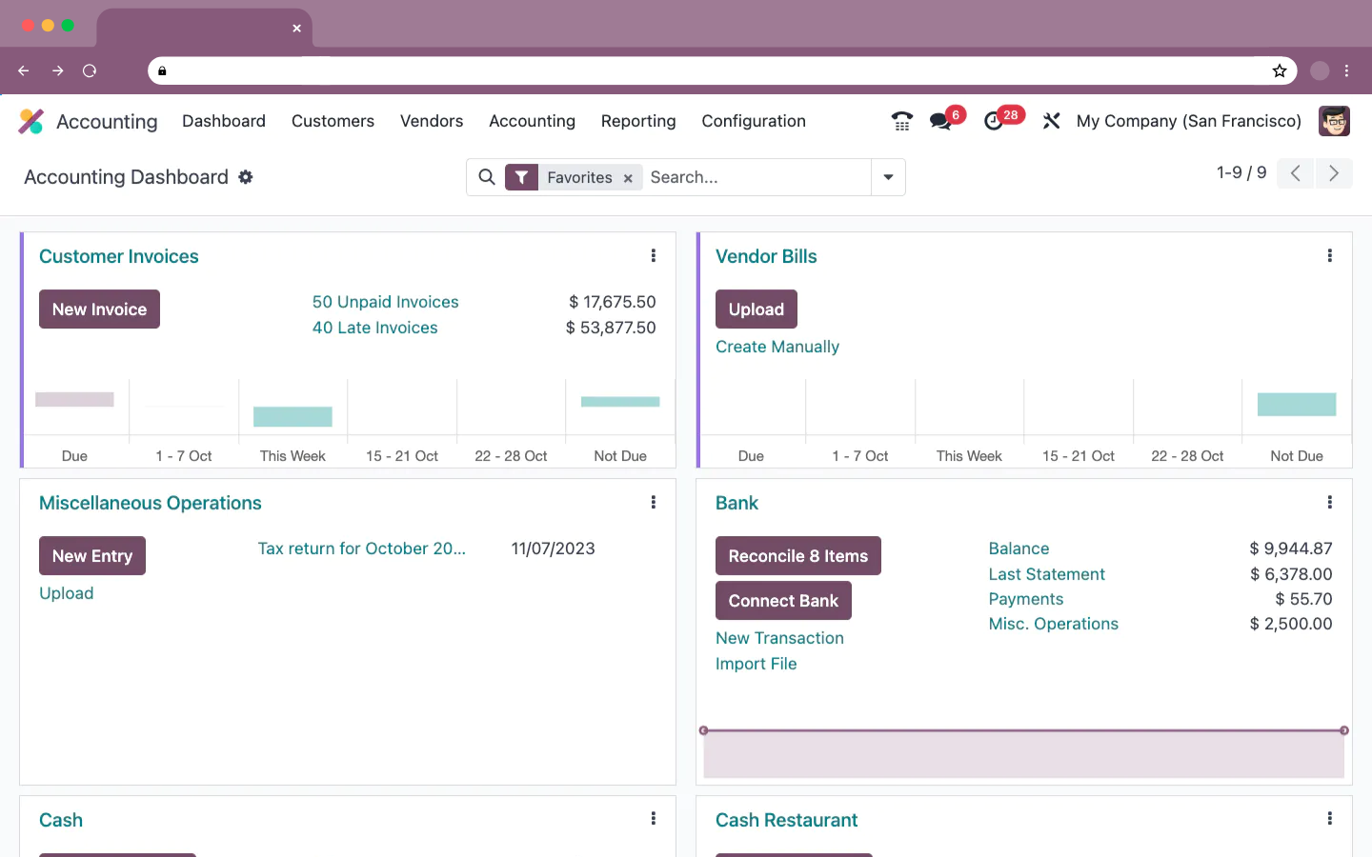Expand the search options dropdown arrow
1372x857 pixels.
[888, 177]
